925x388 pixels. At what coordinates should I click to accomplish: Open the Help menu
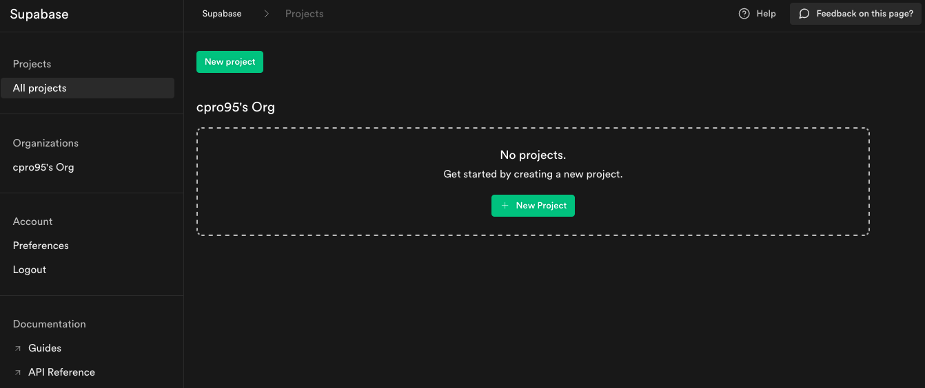757,14
